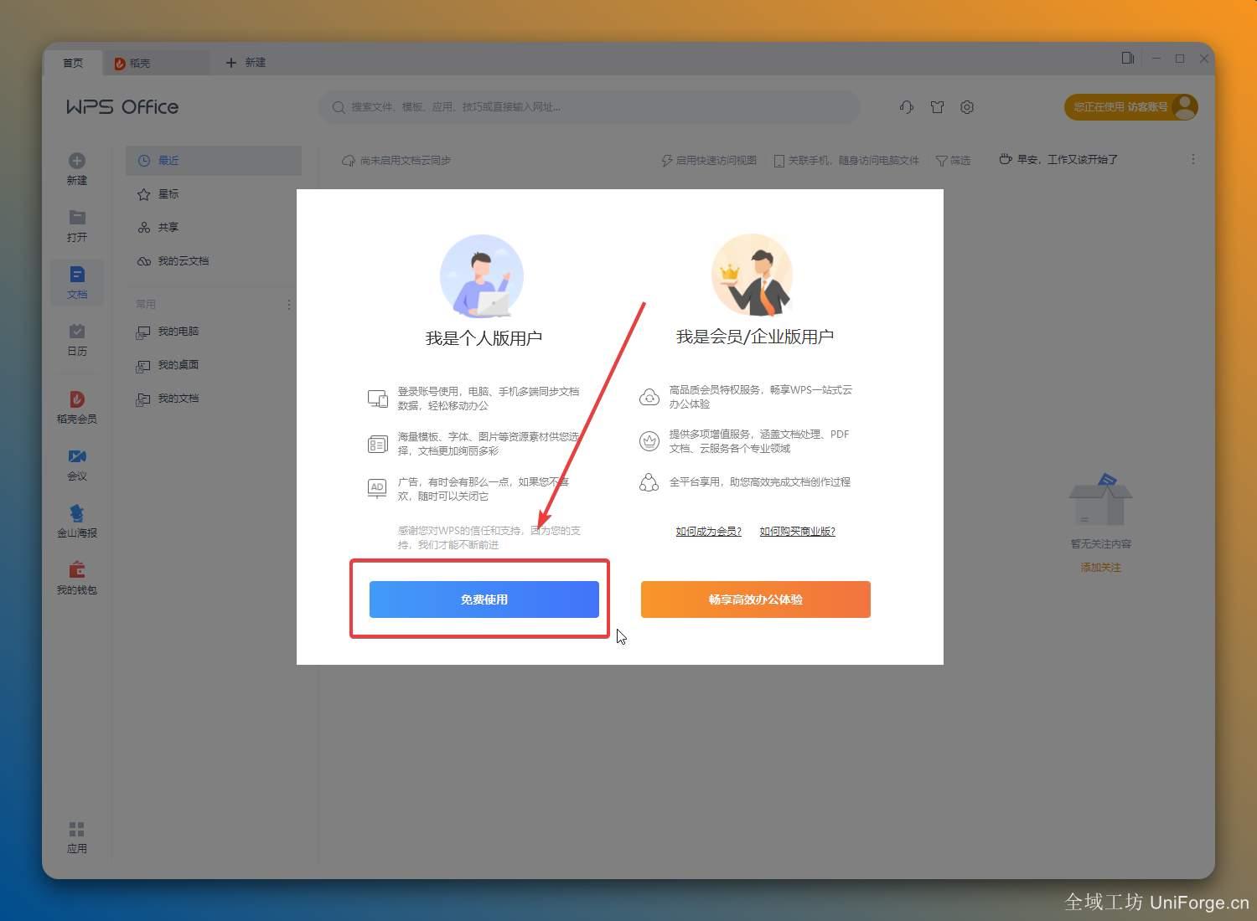Image resolution: width=1257 pixels, height=921 pixels.
Task: Click the cloud service icon in dialog
Action: click(x=649, y=397)
